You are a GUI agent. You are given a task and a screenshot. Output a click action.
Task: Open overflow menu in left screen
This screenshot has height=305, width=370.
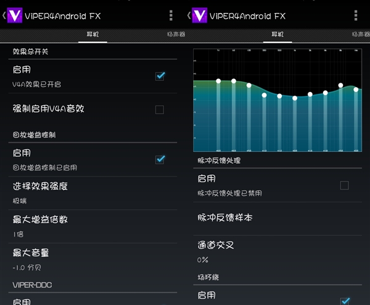171,15
